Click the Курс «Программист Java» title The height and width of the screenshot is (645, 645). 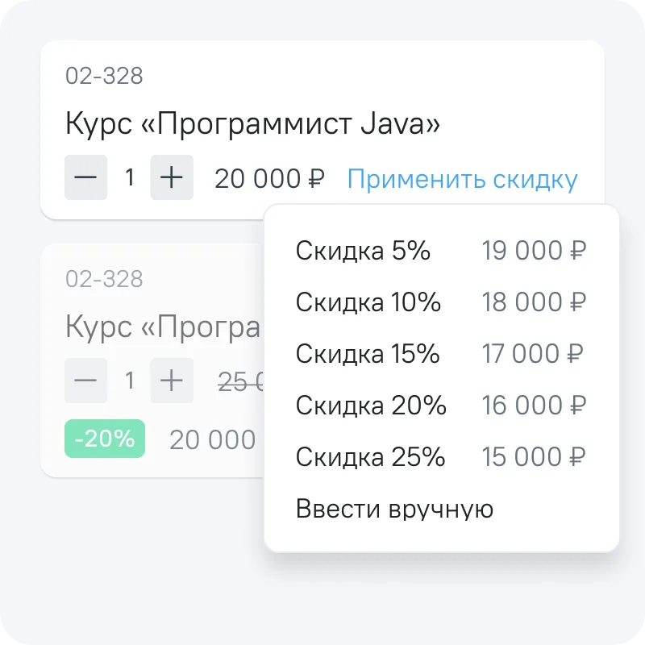pos(252,123)
